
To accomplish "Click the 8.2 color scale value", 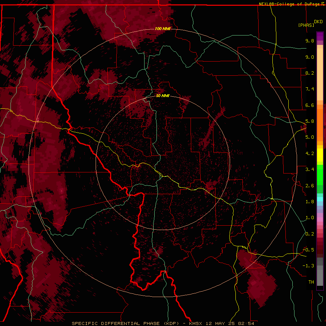I will coord(310,73).
